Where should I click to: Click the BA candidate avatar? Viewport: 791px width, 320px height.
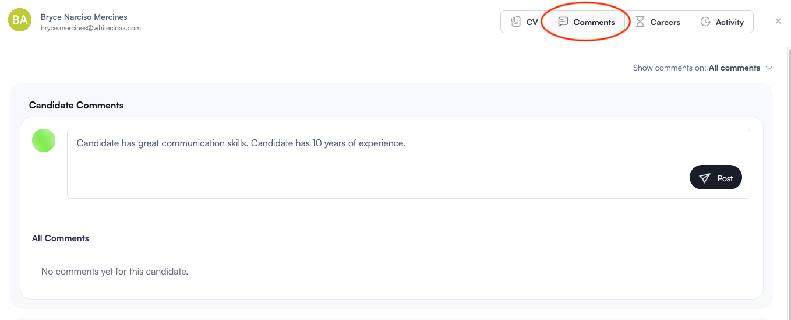coord(20,20)
